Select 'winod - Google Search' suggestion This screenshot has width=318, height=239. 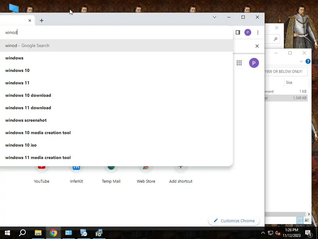click(116, 45)
